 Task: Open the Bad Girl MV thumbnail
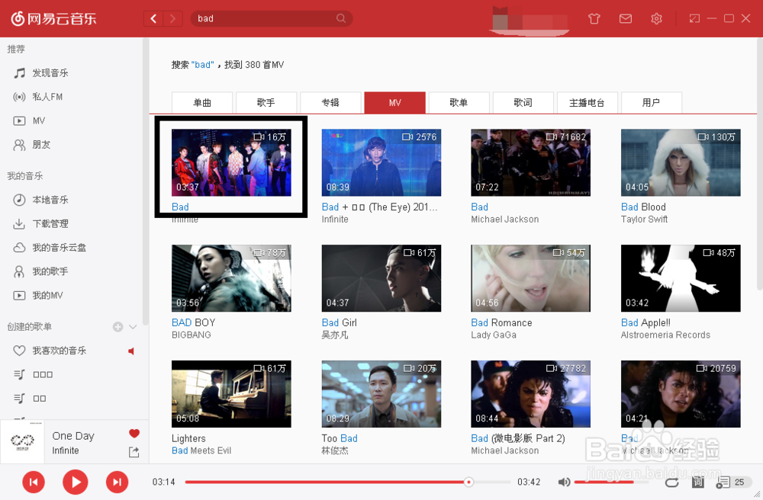click(x=381, y=278)
